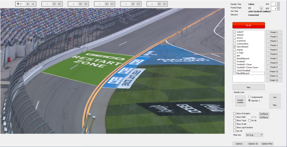Load Preset 7
Screen dimensions: 287x147
click(274, 58)
